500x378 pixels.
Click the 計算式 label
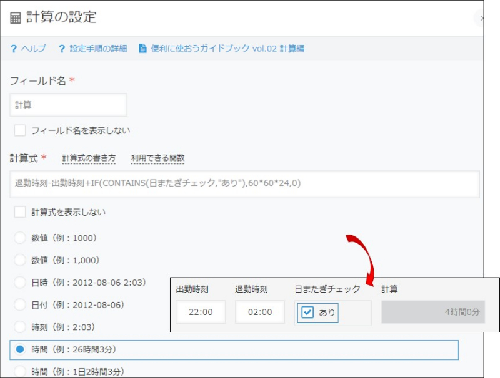(x=24, y=158)
